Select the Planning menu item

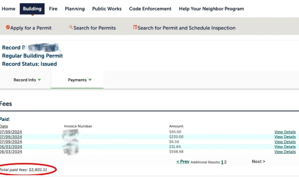[75, 9]
